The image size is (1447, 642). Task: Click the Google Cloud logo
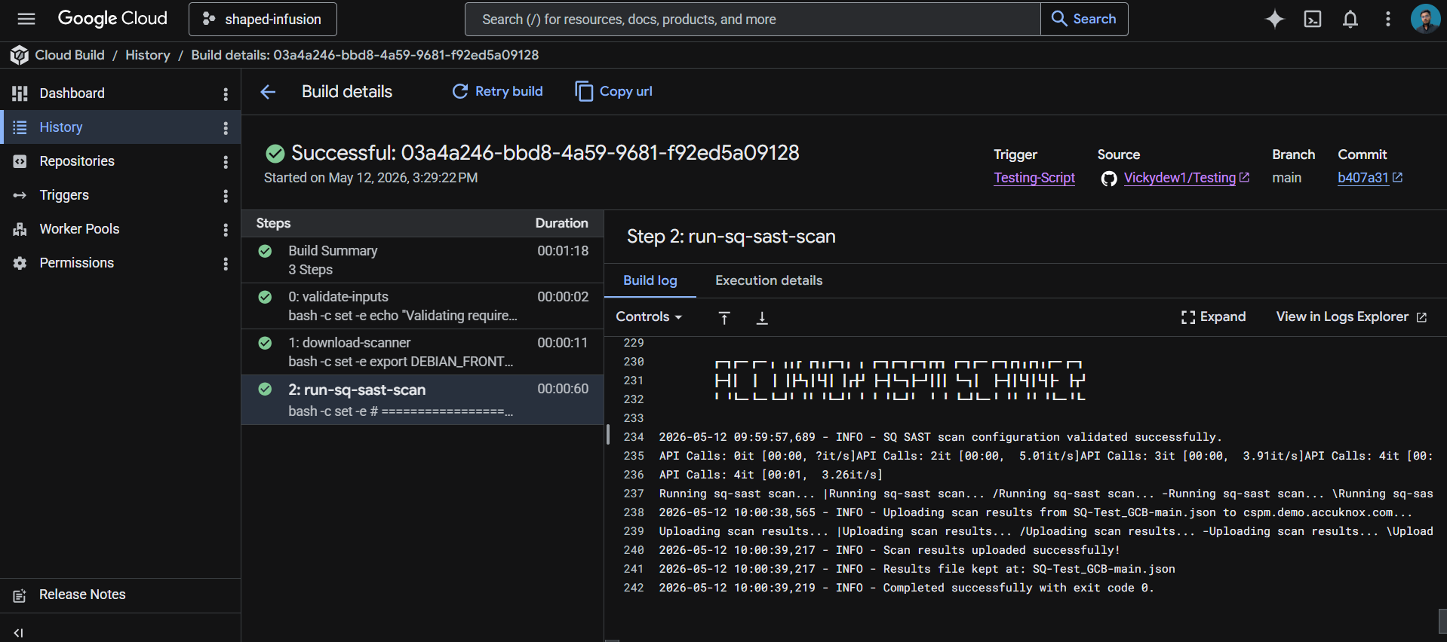(112, 19)
